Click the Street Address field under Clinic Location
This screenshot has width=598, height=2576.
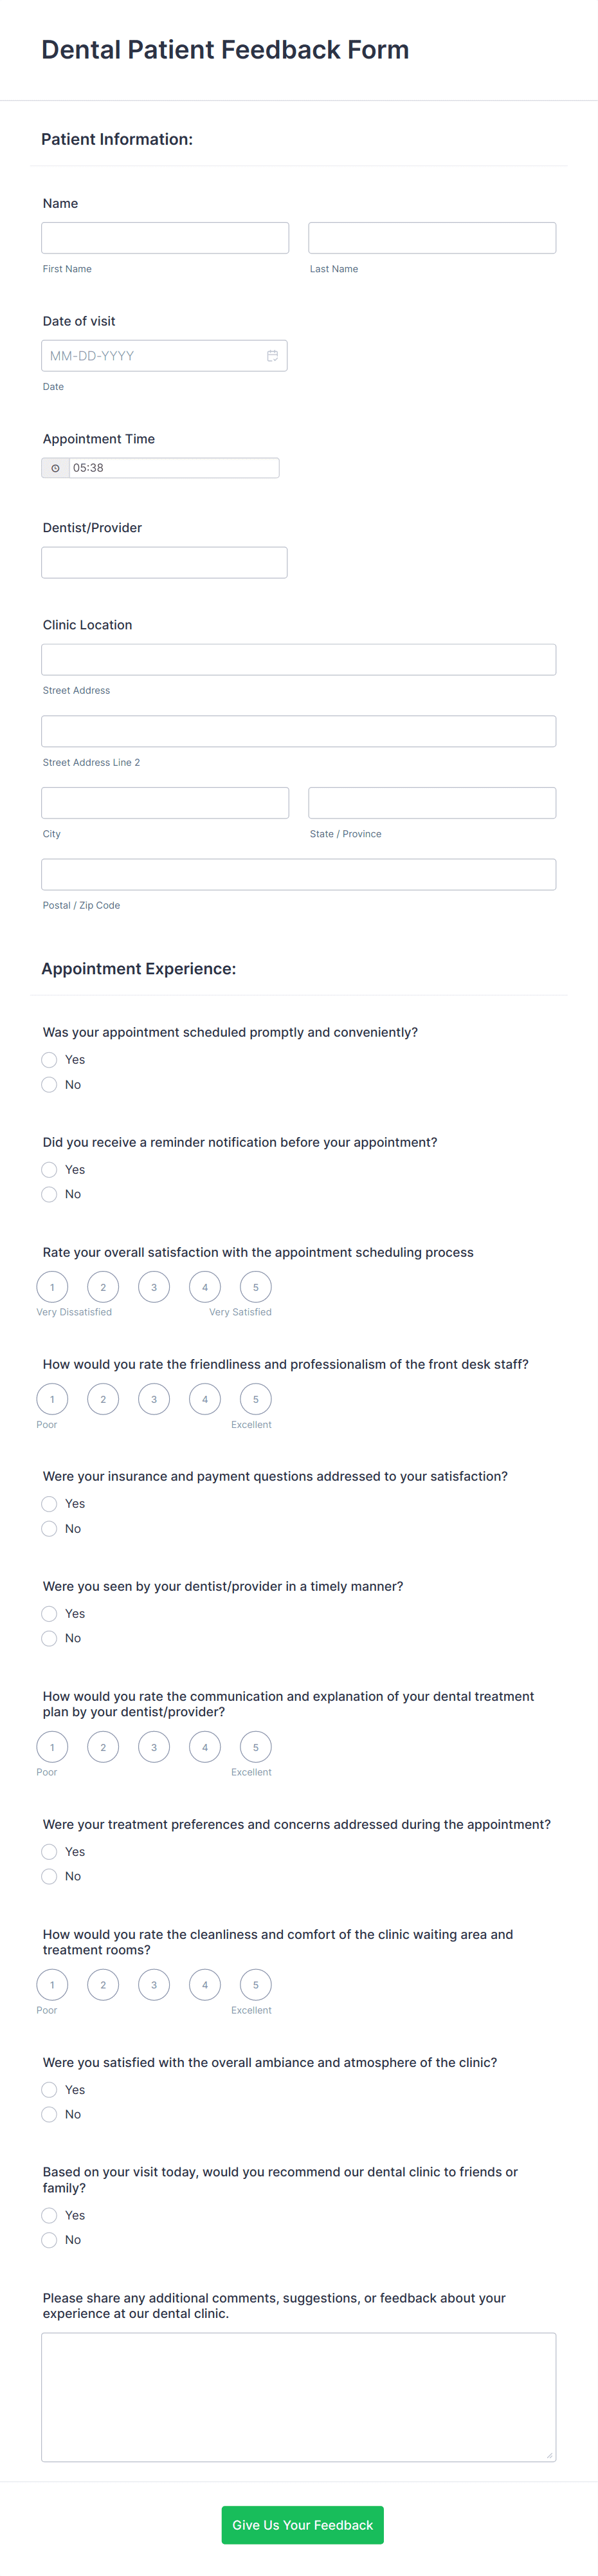click(298, 659)
